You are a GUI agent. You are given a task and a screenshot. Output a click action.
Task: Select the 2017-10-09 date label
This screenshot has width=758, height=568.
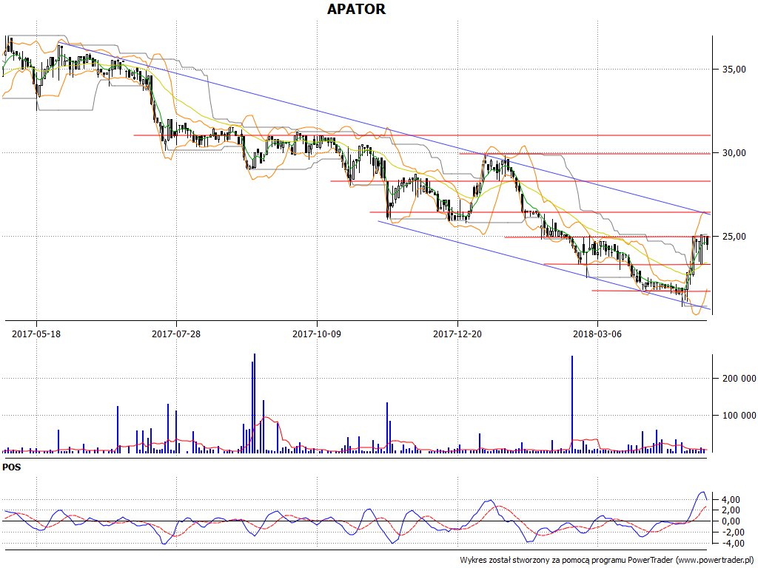click(317, 334)
